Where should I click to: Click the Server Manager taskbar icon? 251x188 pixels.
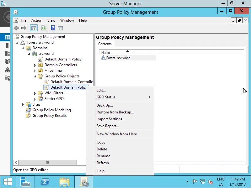pos(25,182)
